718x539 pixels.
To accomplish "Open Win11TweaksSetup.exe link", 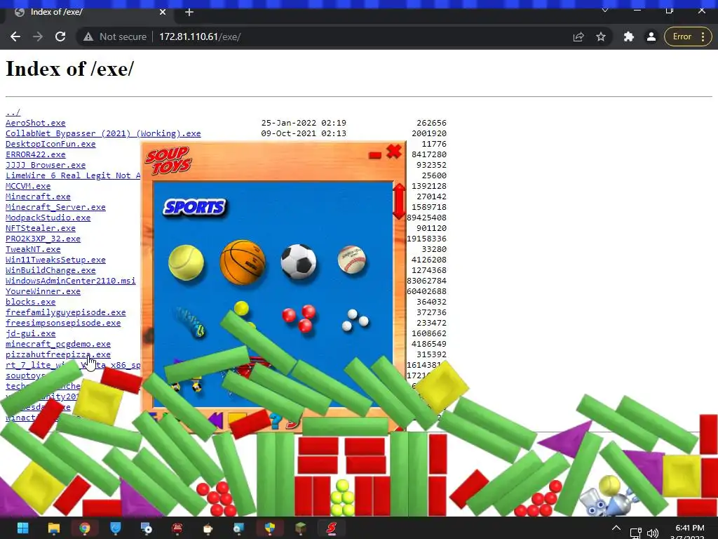I will point(56,260).
